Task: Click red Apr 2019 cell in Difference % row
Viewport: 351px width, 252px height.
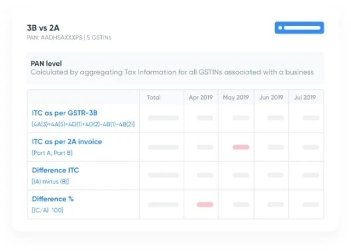Action: pyautogui.click(x=205, y=205)
